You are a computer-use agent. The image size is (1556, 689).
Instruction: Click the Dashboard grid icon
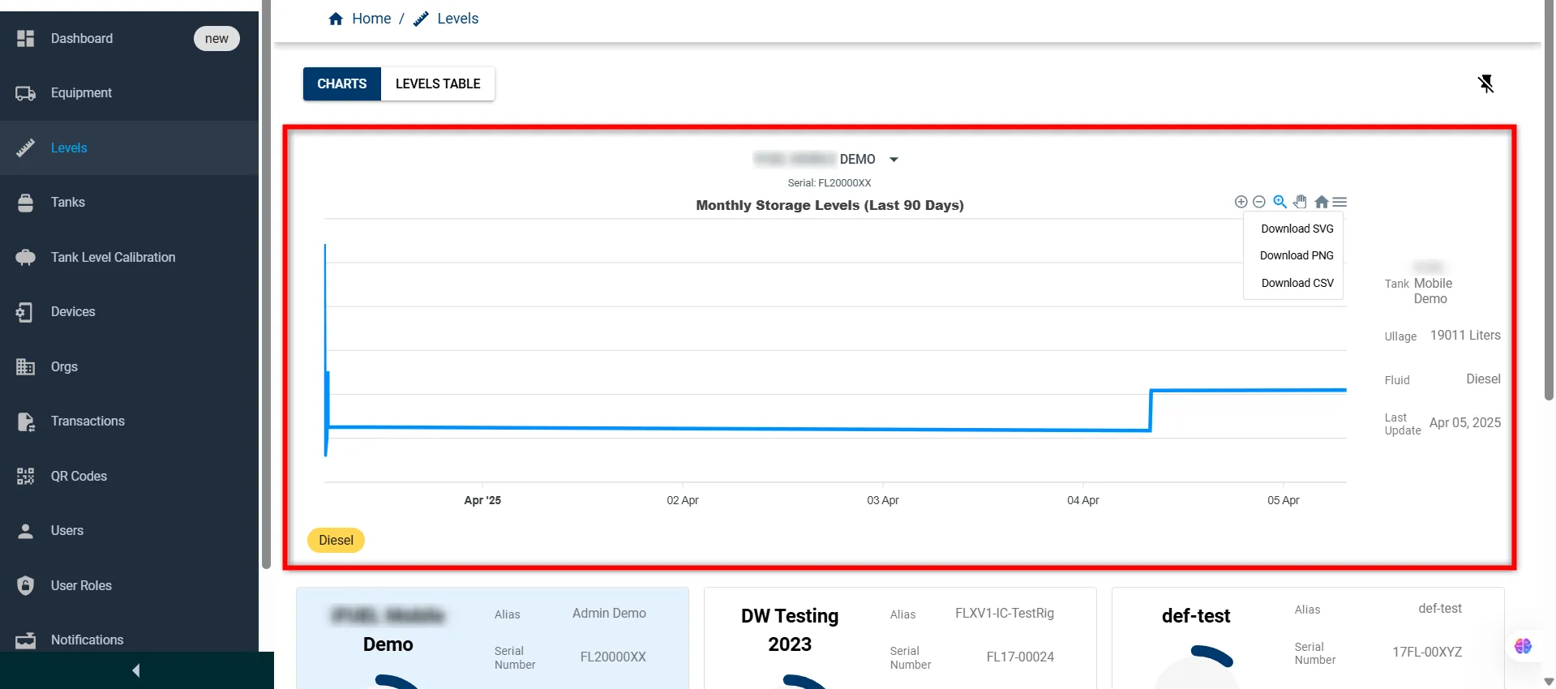26,38
